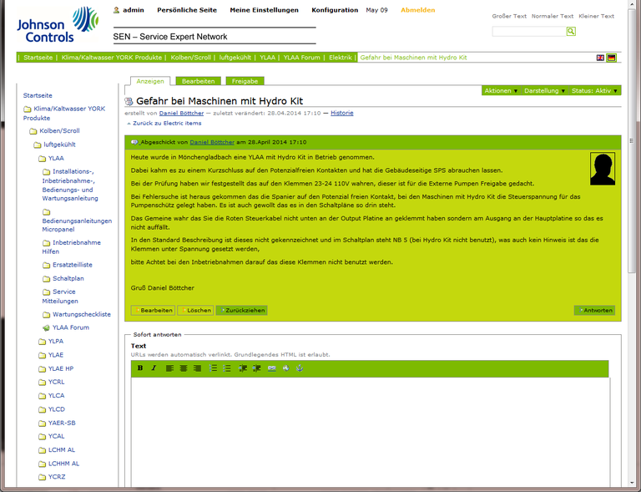Select Großer Text size option
This screenshot has height=492, width=641.
(509, 17)
